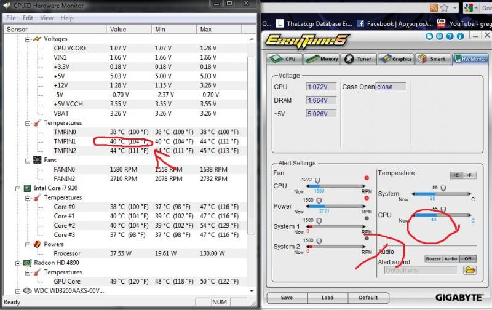Click the Load button in EasyTune6
This screenshot has width=492, height=310.
tap(328, 298)
